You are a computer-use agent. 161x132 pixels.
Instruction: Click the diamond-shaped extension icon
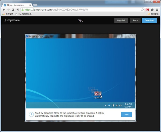pyautogui.click(x=152, y=10)
